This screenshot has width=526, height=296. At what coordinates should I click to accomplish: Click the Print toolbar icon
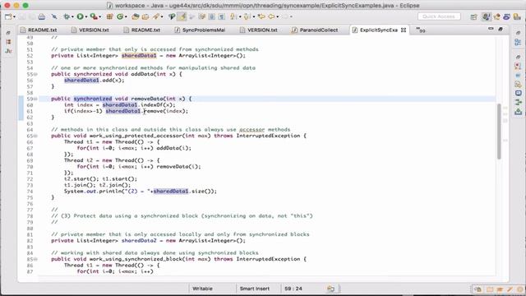click(x=42, y=16)
